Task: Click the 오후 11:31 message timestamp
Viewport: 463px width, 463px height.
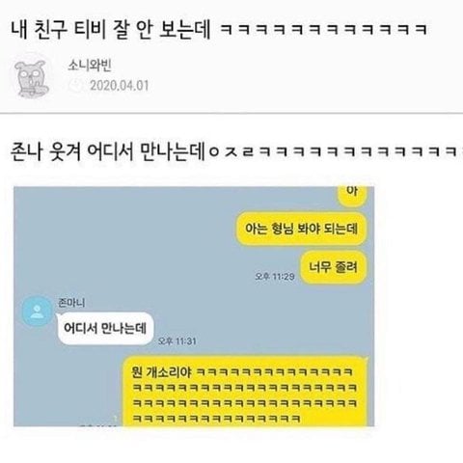Action: tap(177, 340)
